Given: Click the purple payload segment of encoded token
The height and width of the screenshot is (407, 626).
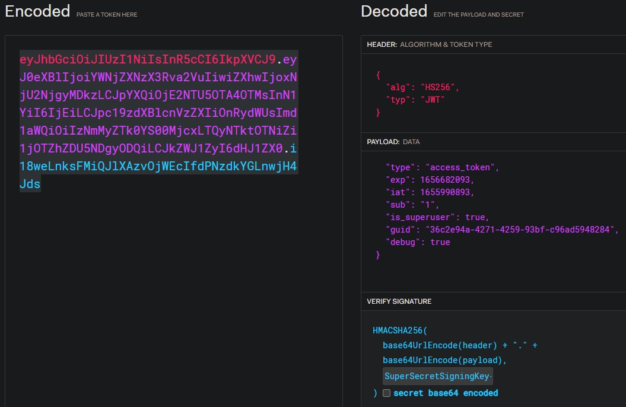Looking at the screenshot, I should (x=158, y=113).
